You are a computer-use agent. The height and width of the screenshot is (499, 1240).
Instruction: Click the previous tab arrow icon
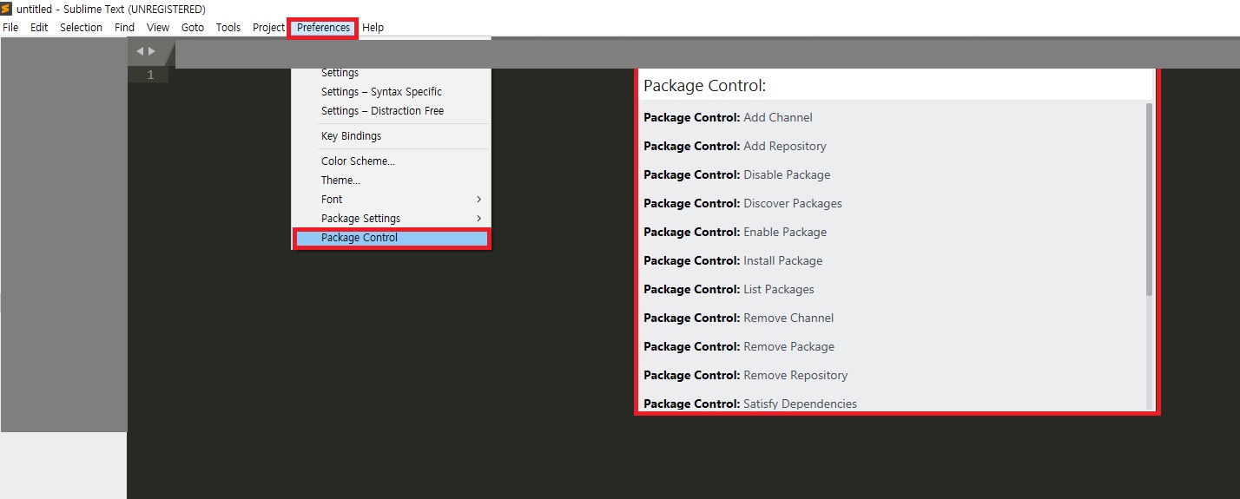pos(140,51)
